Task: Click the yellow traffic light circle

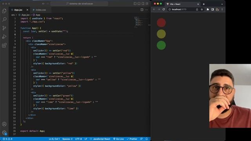Action: [161, 34]
